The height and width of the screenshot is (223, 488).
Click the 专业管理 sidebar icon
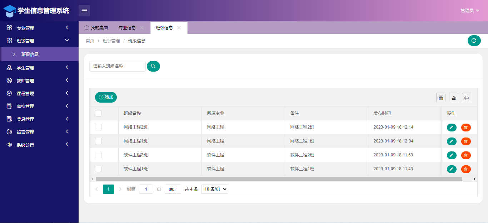[10, 28]
